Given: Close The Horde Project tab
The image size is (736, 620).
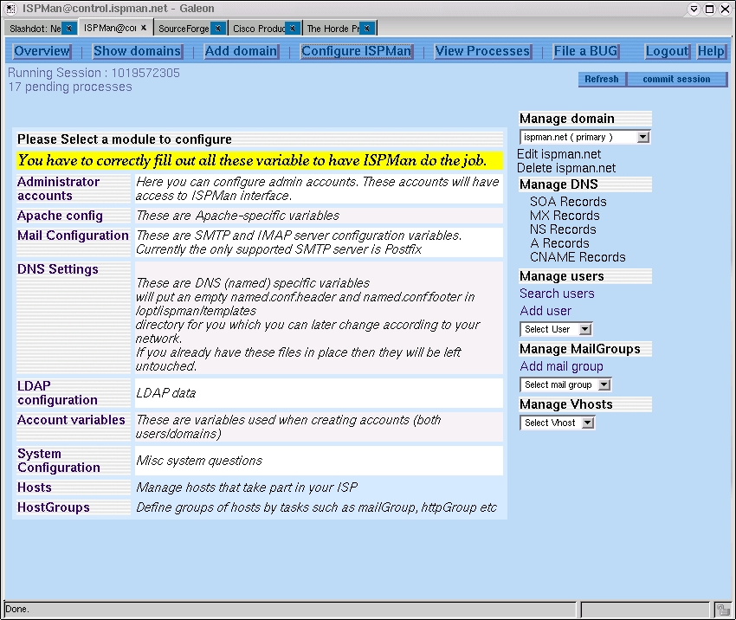Looking at the screenshot, I should [367, 29].
